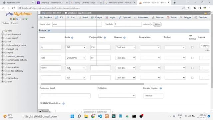Open the Collation dropdown

pyautogui.click(x=117, y=96)
